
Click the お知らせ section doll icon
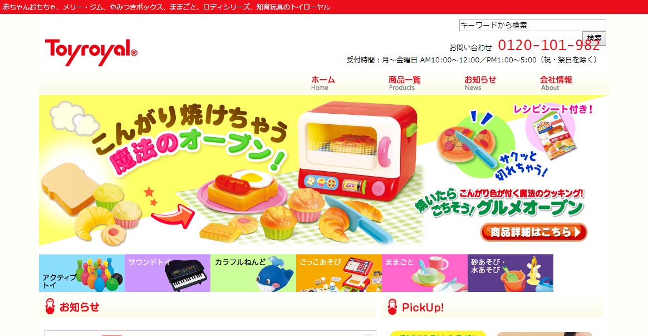(50, 306)
